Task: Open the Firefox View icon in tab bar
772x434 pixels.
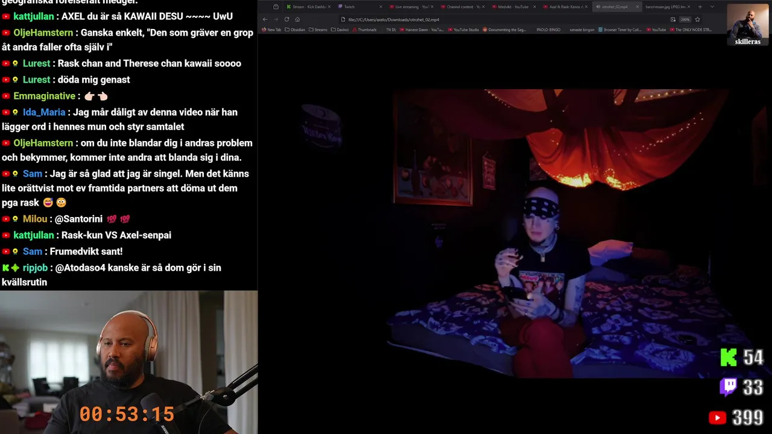Action: 276,7
